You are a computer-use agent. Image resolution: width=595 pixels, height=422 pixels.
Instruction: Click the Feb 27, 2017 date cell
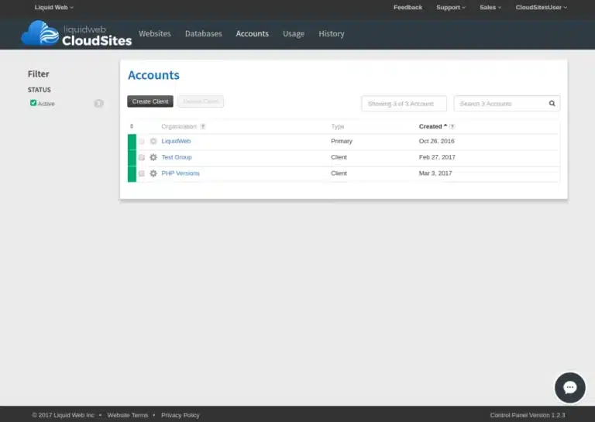coord(437,157)
